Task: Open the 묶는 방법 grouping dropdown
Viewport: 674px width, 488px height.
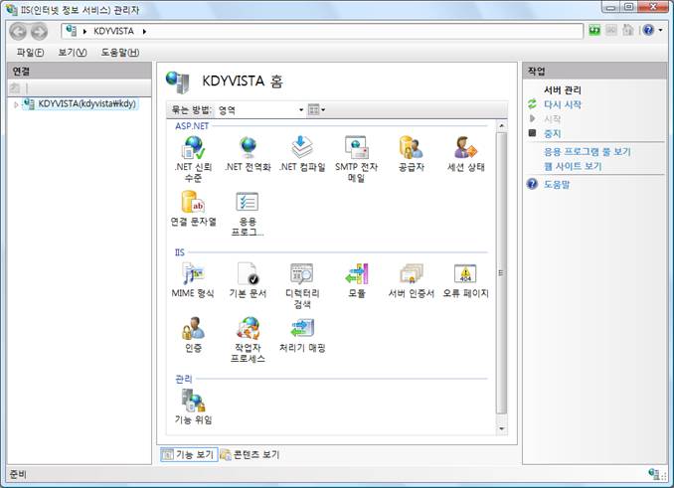Action: point(260,109)
